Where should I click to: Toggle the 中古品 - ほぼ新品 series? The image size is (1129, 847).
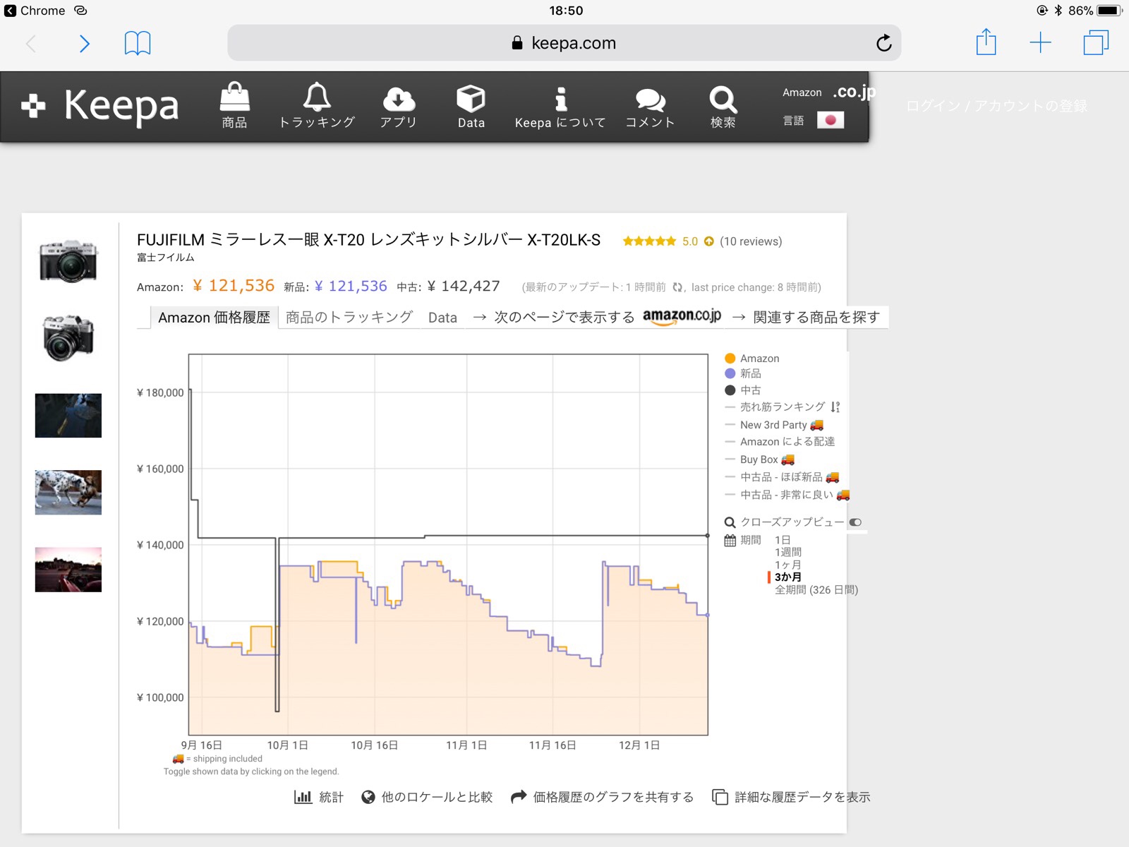(782, 477)
